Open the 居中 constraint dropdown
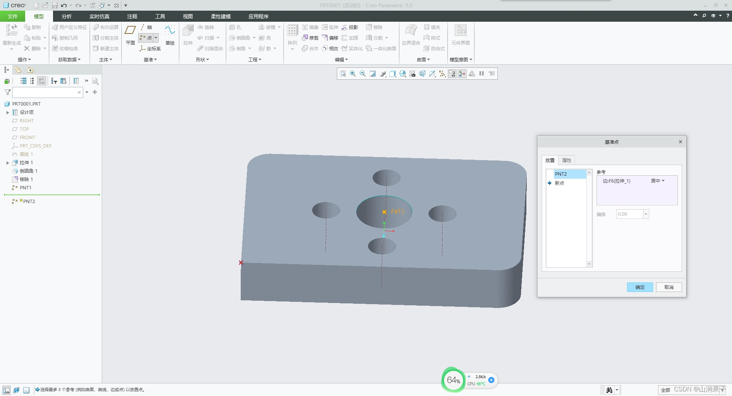 pos(658,181)
